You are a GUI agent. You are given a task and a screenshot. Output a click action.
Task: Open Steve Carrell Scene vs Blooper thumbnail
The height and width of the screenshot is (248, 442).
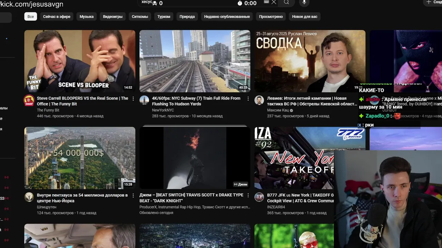80,61
